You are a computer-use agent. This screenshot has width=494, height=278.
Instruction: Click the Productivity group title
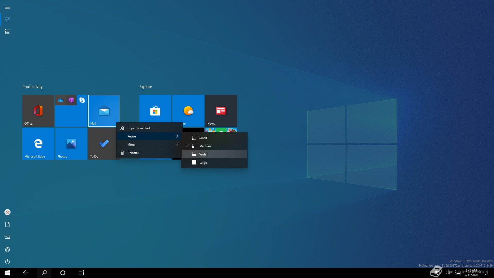point(32,87)
